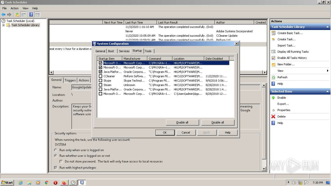Enable Microsoft O... item disabled 8/28/2018 12
The image size is (331, 186).
(101, 94)
